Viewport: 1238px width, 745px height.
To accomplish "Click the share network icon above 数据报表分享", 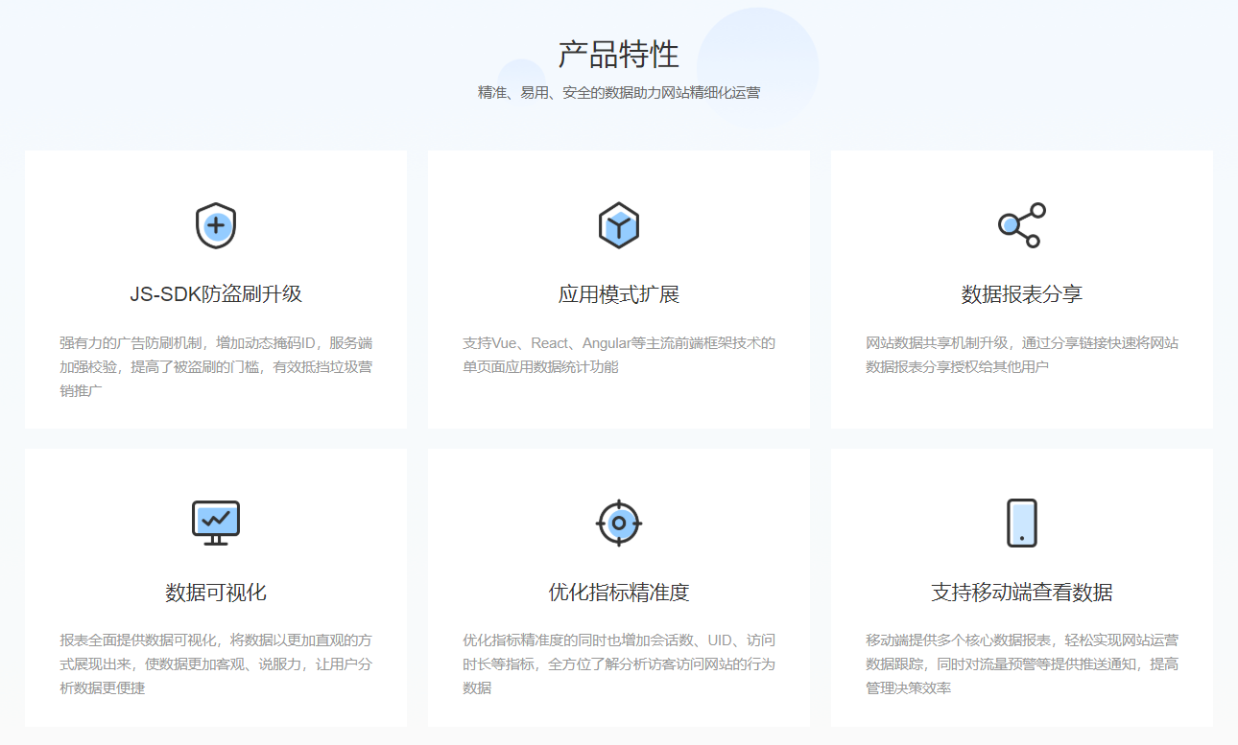I will (x=1022, y=223).
